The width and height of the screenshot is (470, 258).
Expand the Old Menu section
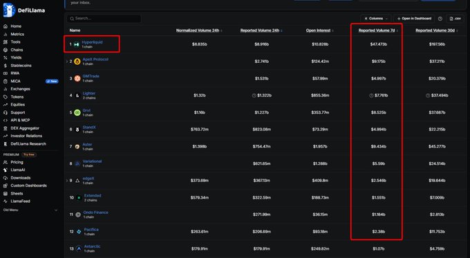30,210
